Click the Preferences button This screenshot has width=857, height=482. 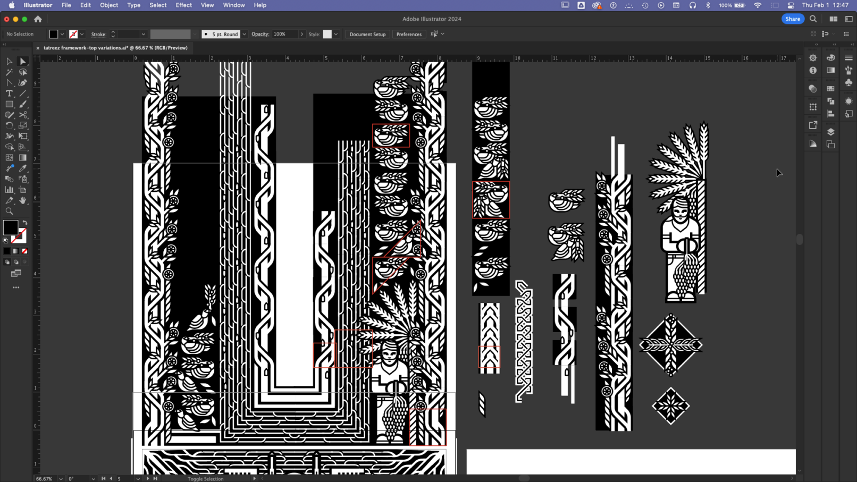(409, 35)
